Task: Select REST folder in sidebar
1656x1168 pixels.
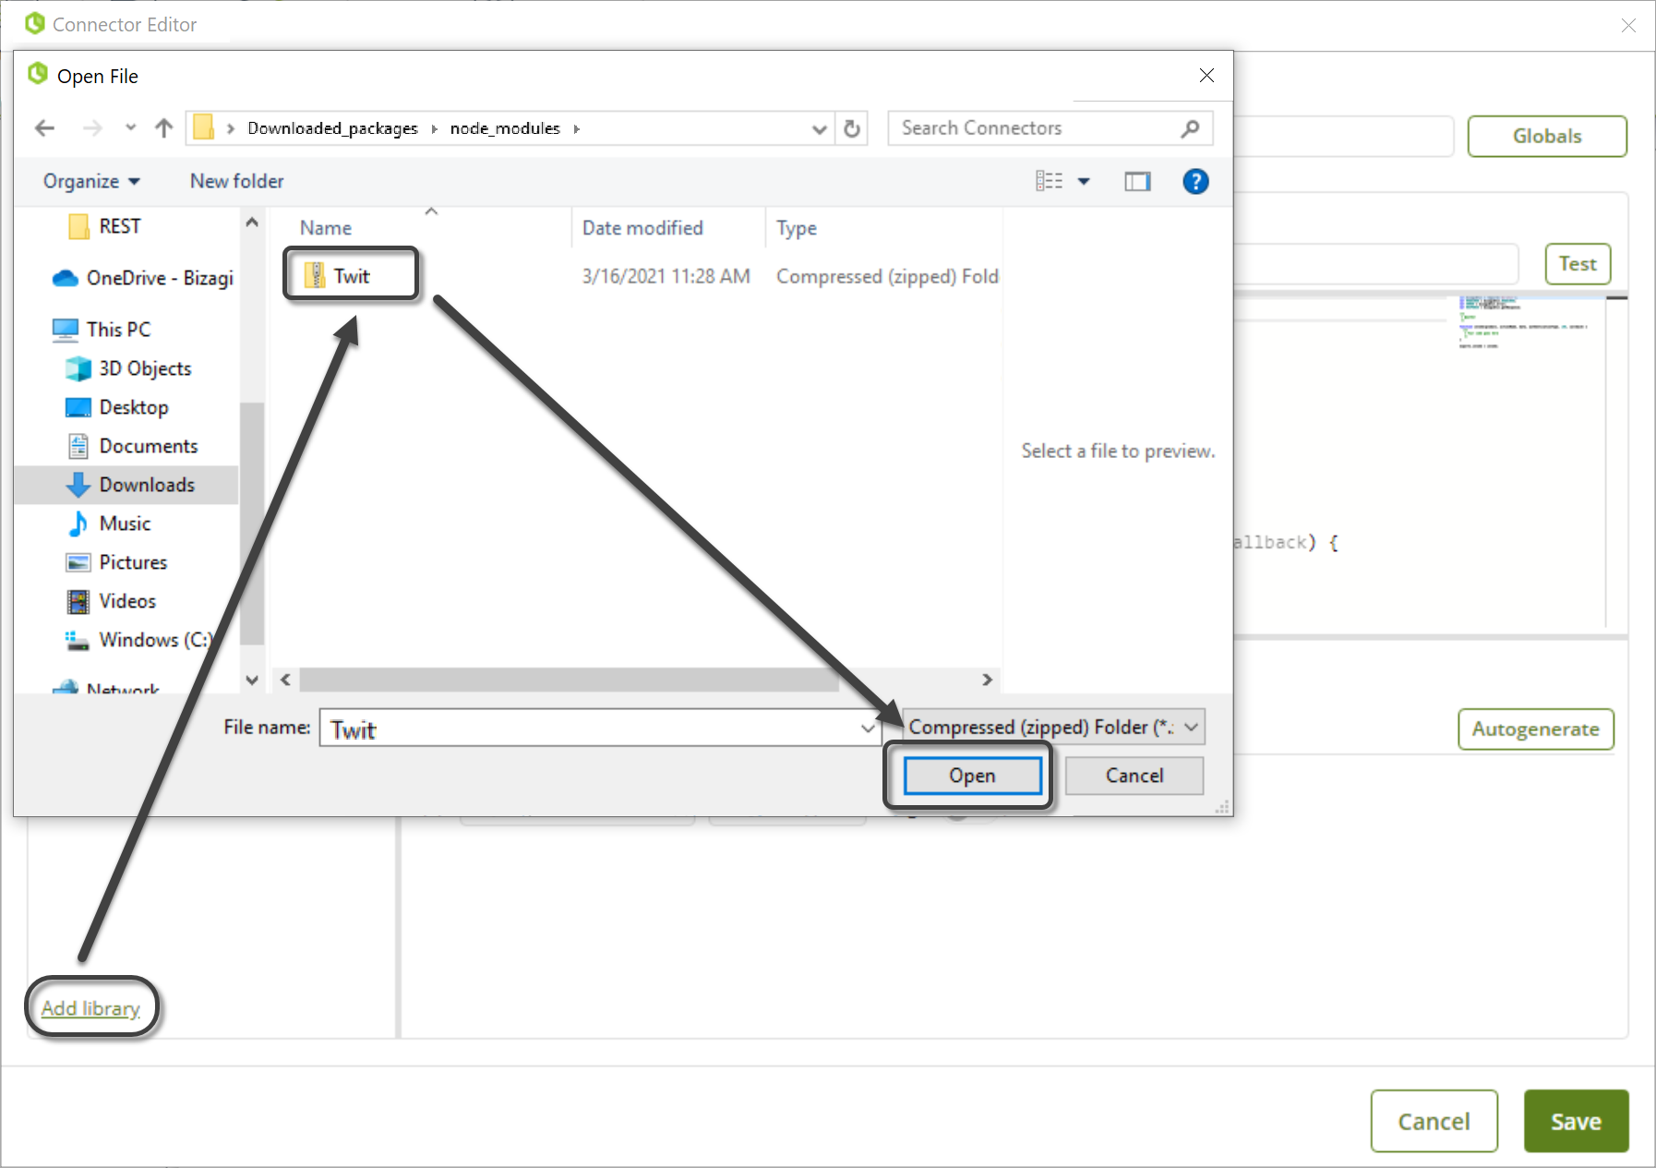Action: (x=106, y=226)
